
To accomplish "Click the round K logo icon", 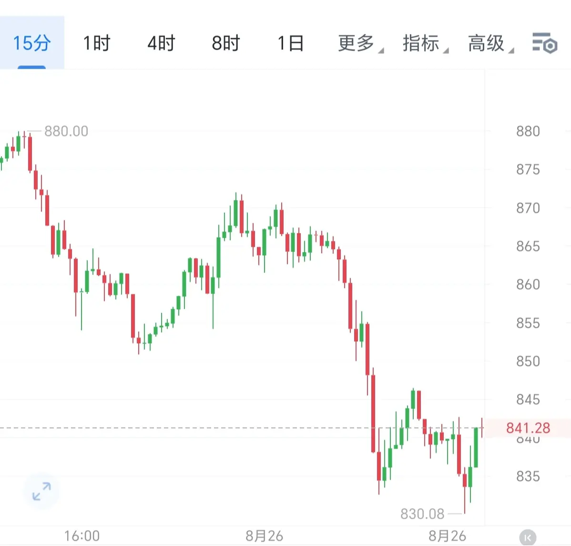I will click(x=528, y=537).
